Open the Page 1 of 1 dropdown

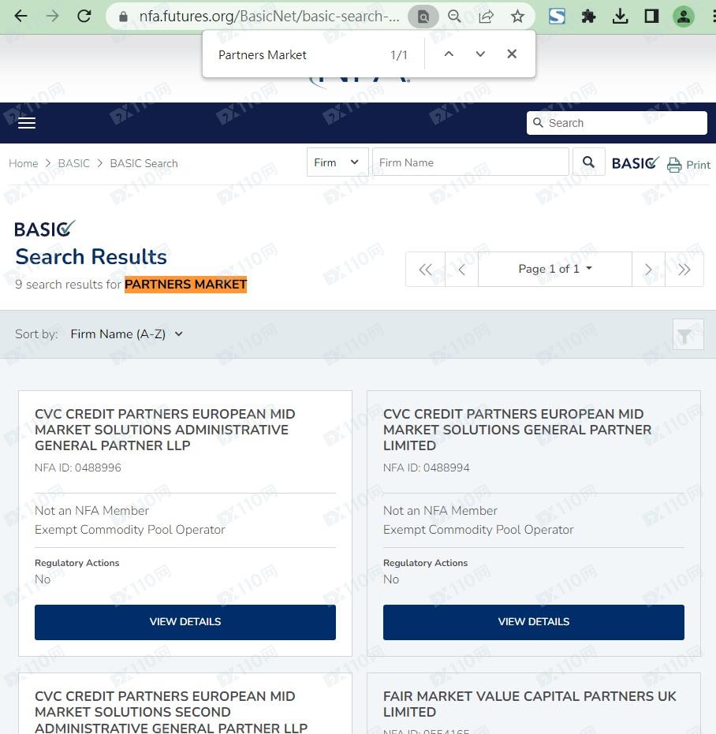point(554,269)
